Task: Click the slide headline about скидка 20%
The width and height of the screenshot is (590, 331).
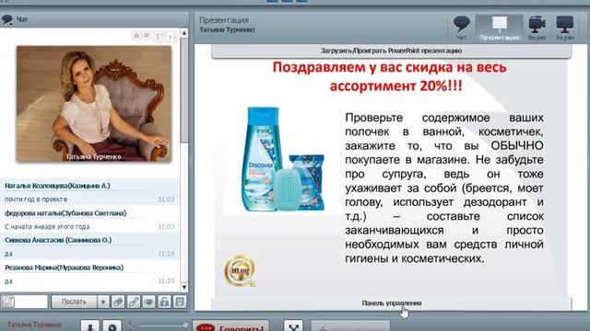Action: click(x=389, y=76)
